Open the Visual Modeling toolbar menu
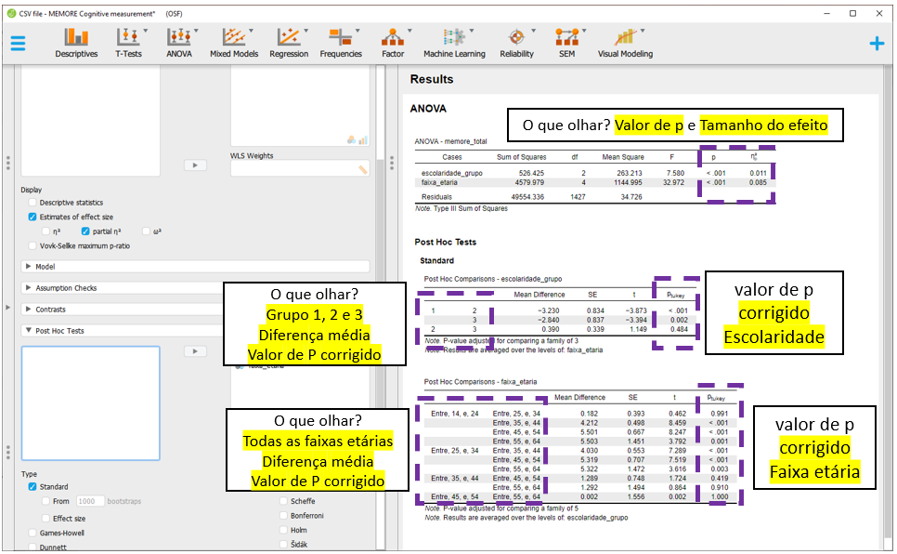Viewport: 897px width, 554px height. 625,43
